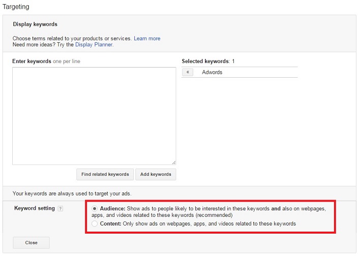This screenshot has width=360, height=256.
Task: Click the Display keywords section heading
Action: [x=35, y=24]
